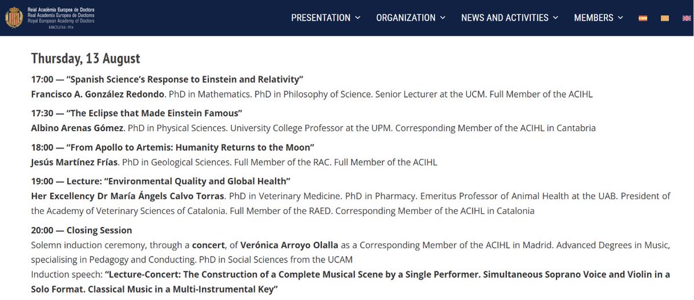Open the NEWS AND ACTIVITIES dropdown arrow
Screen dimensions: 694x300
pos(556,18)
